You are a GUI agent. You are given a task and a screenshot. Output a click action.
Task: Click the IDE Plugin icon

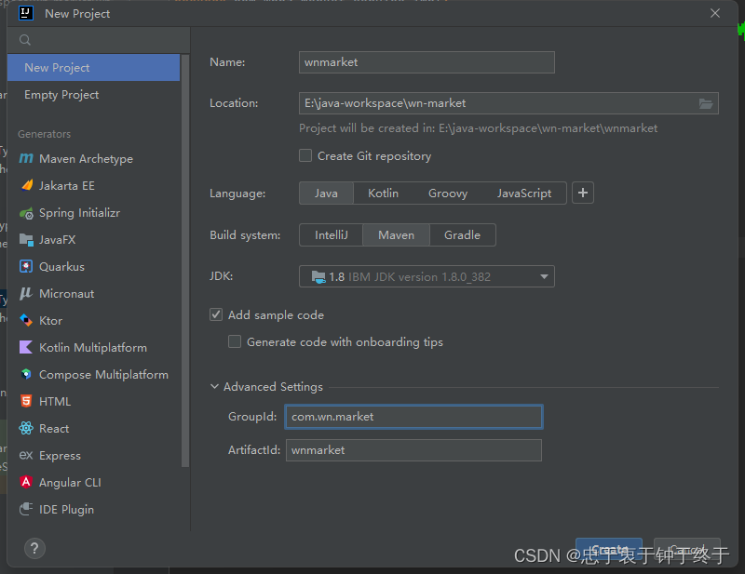click(26, 509)
